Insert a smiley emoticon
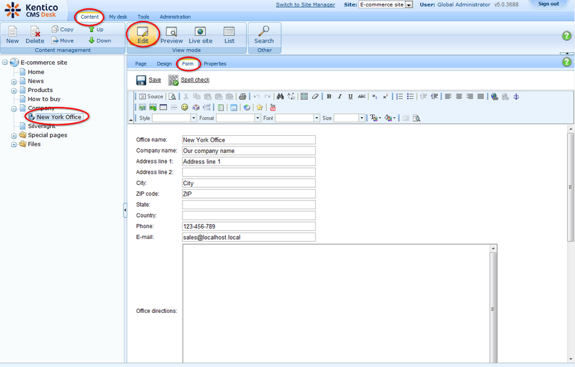Image resolution: width=575 pixels, height=367 pixels. point(185,108)
